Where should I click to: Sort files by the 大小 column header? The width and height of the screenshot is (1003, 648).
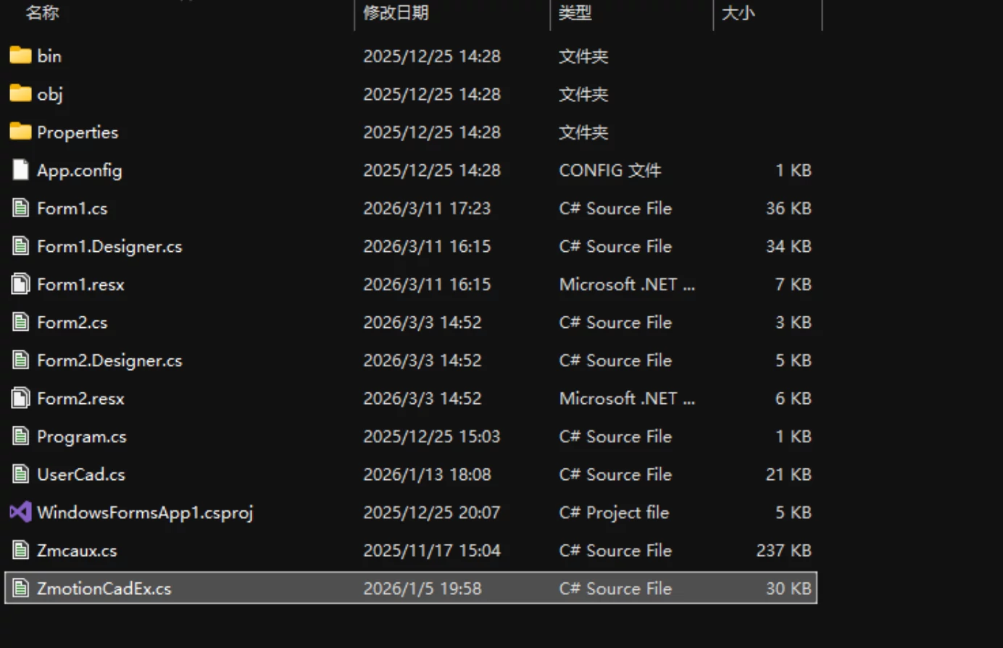coord(738,12)
